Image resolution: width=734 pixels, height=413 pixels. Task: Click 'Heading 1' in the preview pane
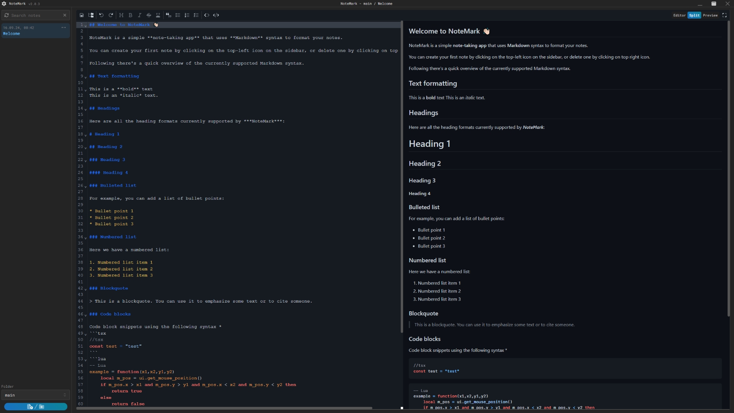(429, 144)
